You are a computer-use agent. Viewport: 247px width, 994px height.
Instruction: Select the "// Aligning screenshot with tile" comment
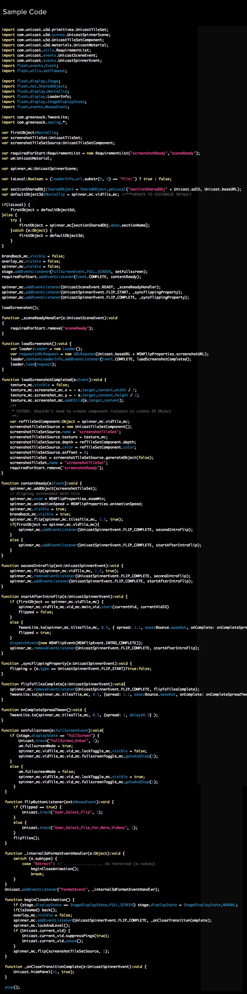(x=45, y=494)
